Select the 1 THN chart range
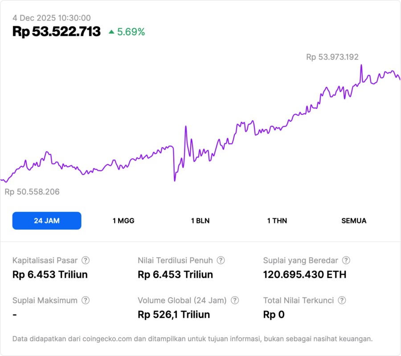The image size is (401, 356). 277,221
